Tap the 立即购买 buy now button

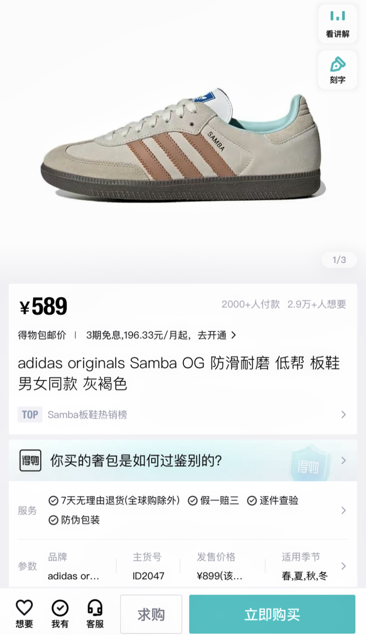click(x=272, y=614)
